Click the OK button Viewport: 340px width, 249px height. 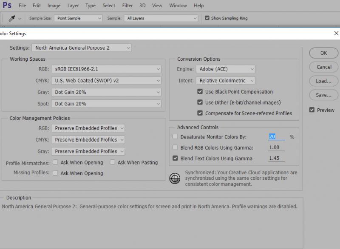pos(323,53)
